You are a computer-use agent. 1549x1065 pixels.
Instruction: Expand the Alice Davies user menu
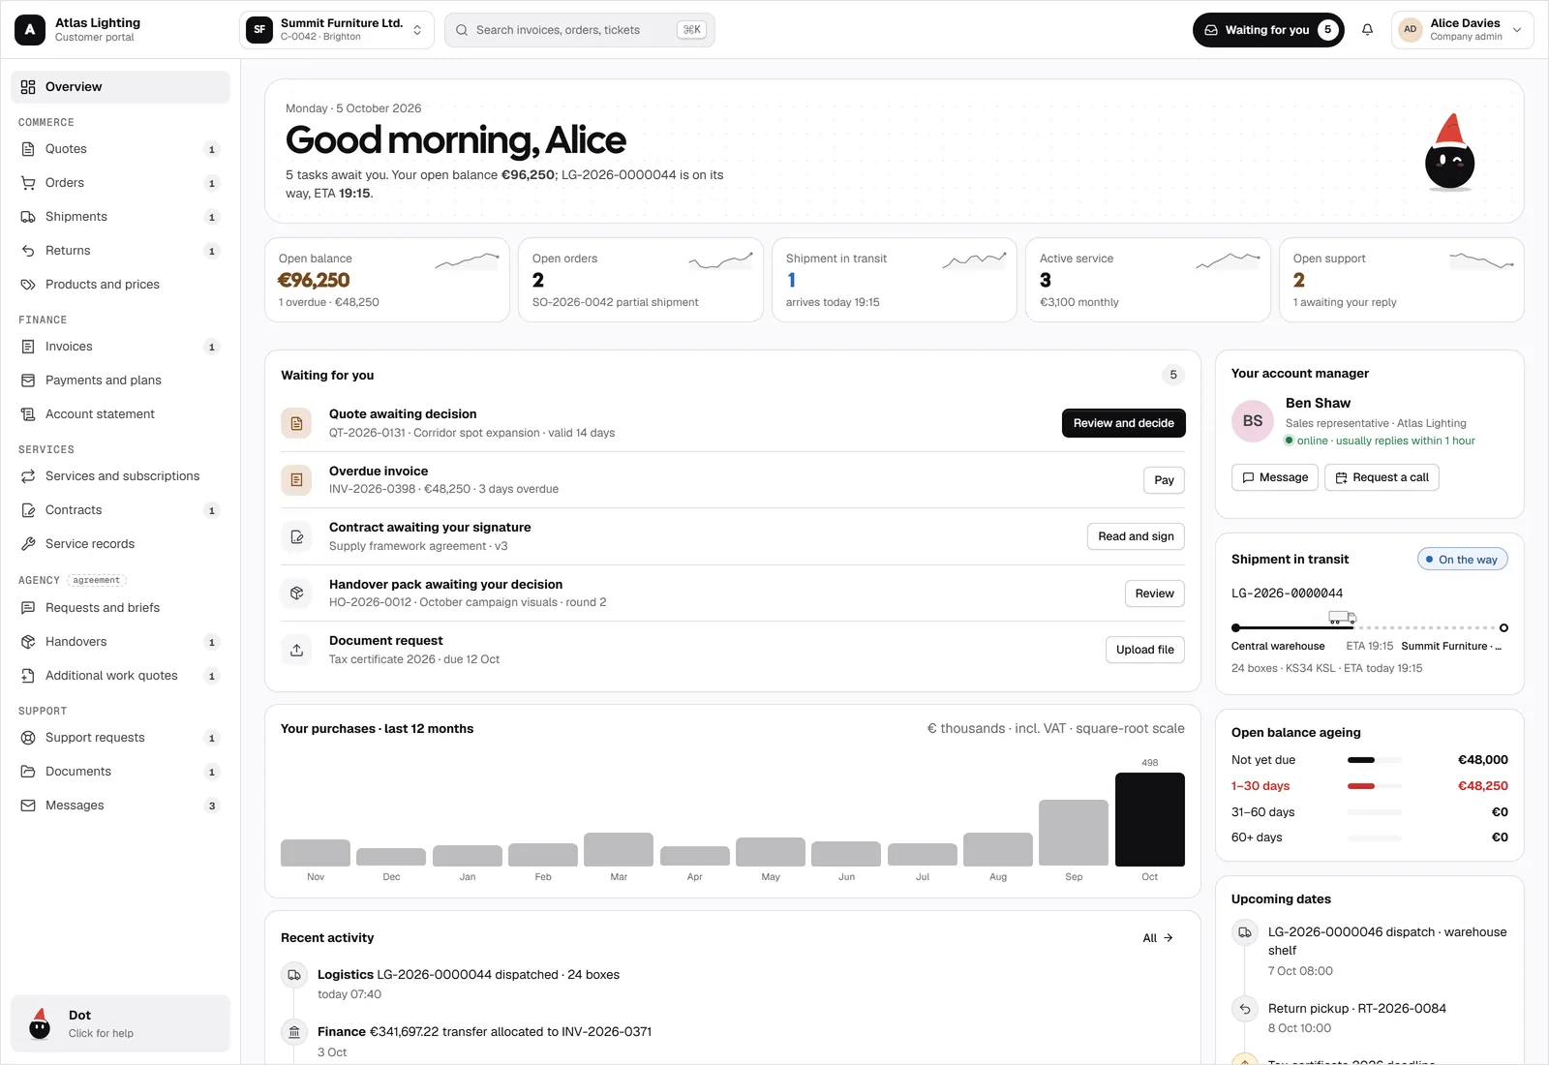pos(1462,30)
